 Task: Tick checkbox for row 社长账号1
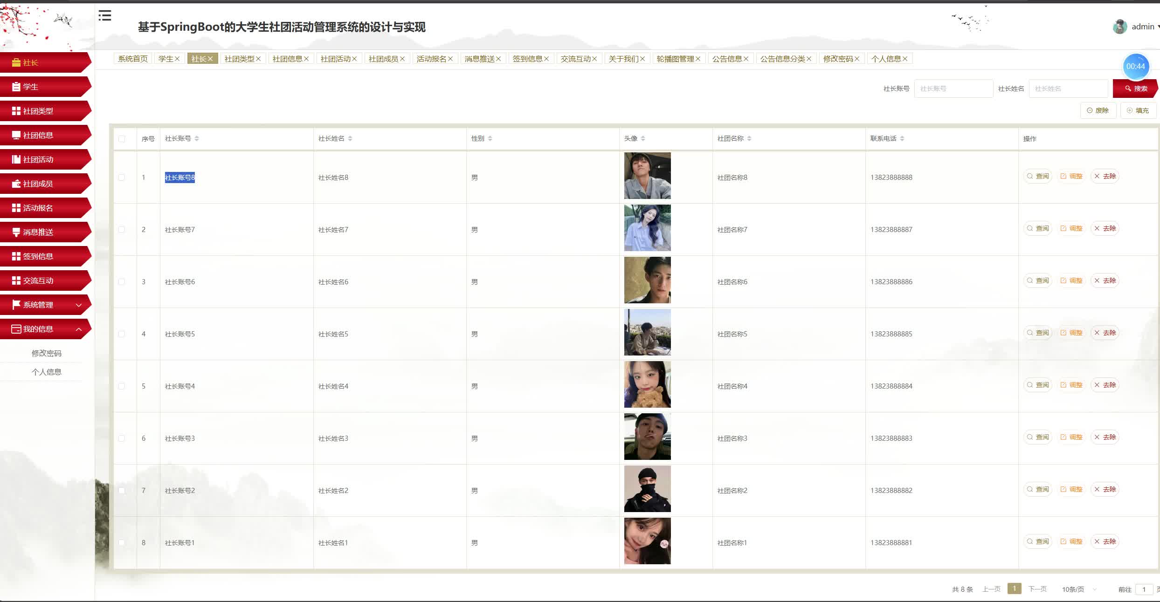[122, 543]
